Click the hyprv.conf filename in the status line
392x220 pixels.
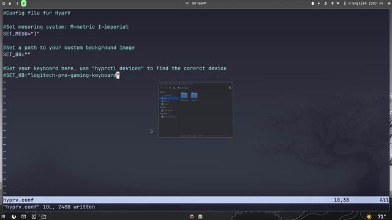[x=18, y=200]
